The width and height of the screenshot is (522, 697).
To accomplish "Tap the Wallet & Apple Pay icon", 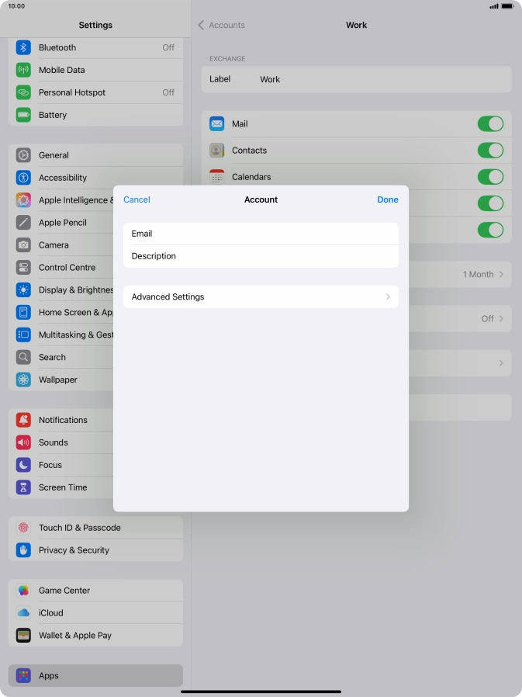I will click(x=23, y=636).
